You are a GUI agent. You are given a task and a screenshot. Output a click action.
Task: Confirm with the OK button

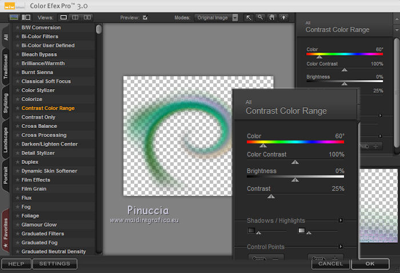[370, 264]
